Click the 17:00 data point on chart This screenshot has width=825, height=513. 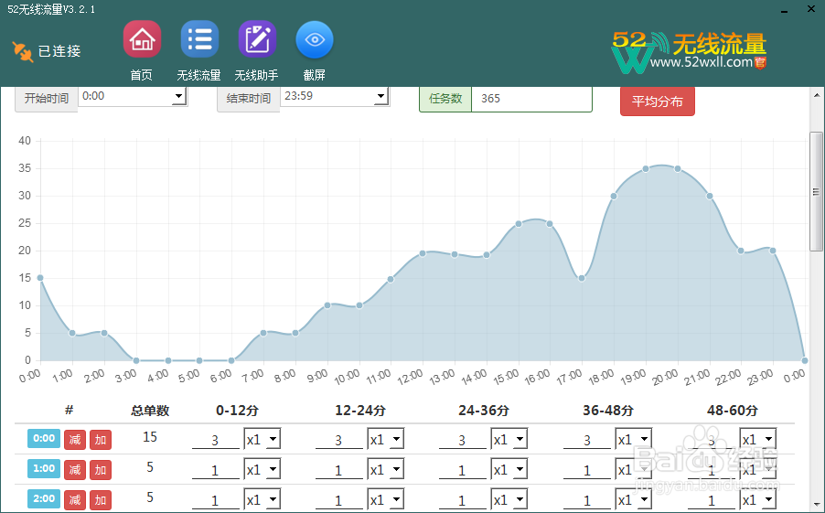(582, 278)
